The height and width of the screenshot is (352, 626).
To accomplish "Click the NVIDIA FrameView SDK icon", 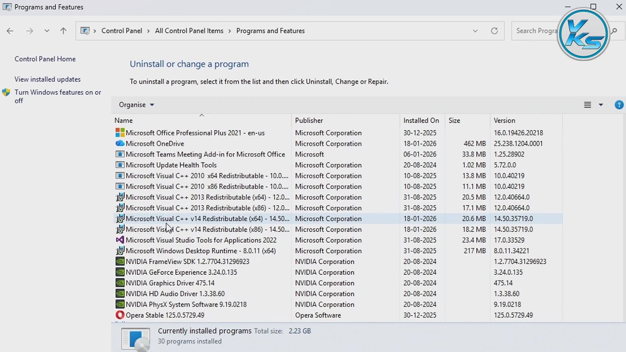I will (120, 262).
